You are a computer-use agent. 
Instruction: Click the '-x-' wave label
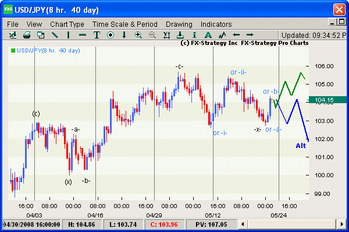point(258,129)
